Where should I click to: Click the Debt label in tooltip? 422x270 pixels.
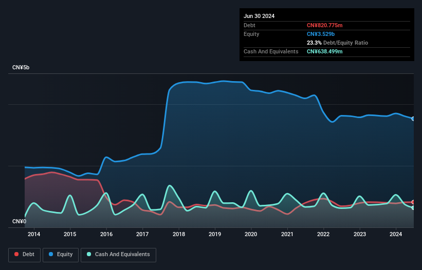(249, 25)
